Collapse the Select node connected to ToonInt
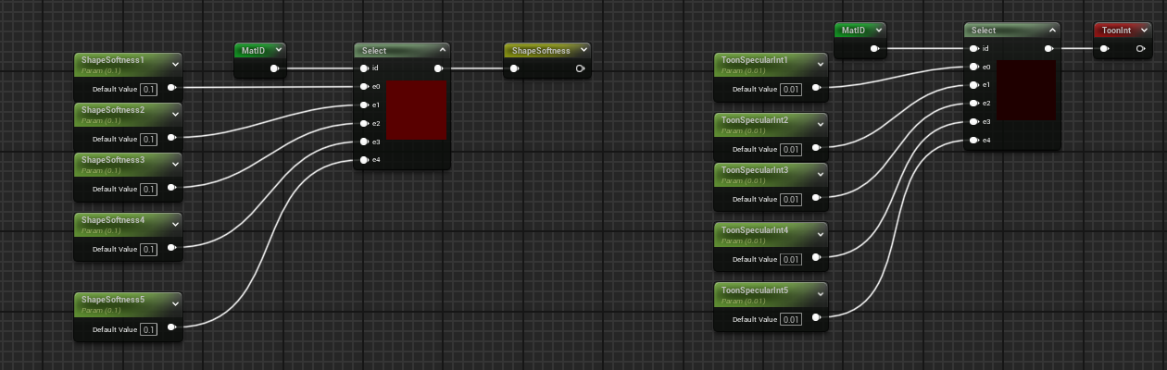This screenshot has height=370, width=1167. 1053,31
